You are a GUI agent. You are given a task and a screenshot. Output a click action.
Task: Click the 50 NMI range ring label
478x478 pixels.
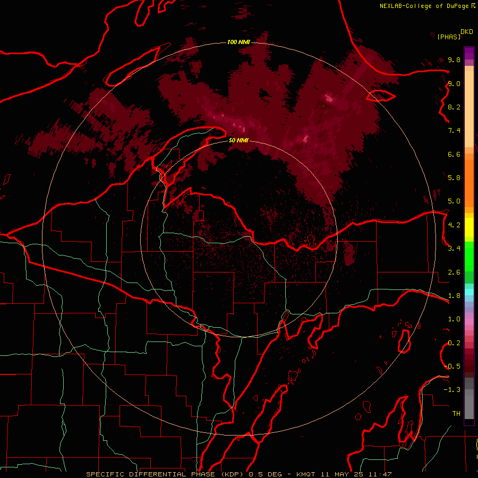pyautogui.click(x=238, y=140)
